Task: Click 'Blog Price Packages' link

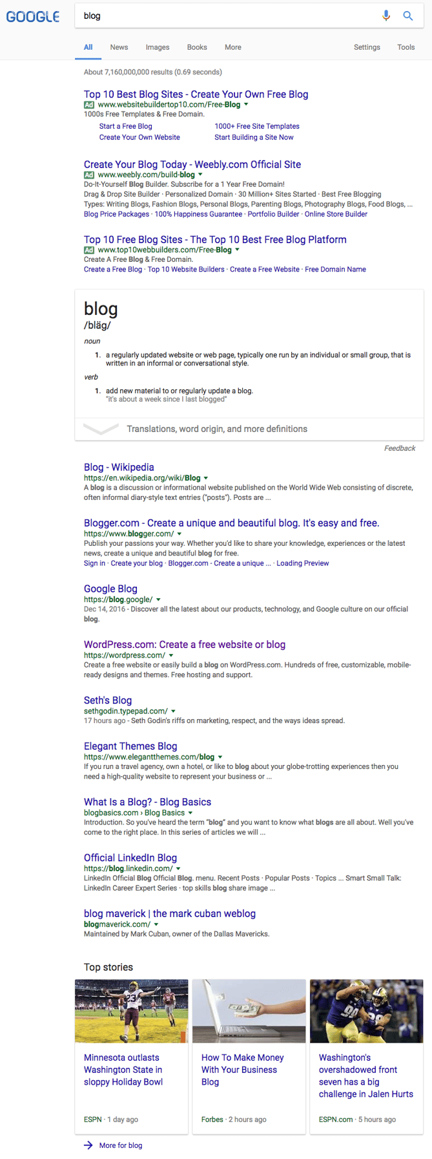Action: pyautogui.click(x=117, y=214)
